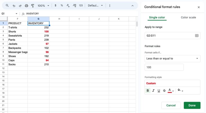206x113 pixels.
Task: Decrease decimal places
Action: pyautogui.click(x=68, y=5)
